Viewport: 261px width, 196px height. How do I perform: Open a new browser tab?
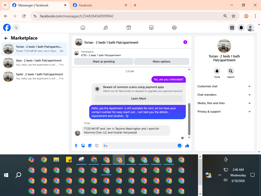135,5
